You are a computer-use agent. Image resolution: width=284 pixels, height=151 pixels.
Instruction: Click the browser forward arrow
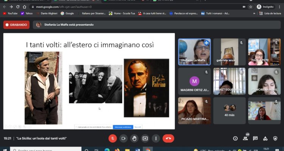pos(11,7)
